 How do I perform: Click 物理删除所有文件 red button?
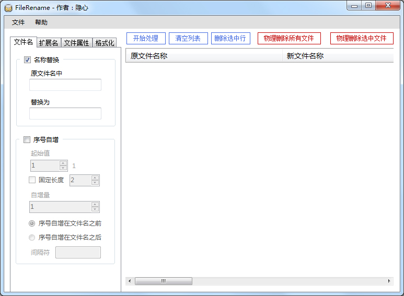coord(289,38)
